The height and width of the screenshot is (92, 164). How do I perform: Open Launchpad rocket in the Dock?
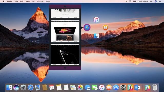click(23, 87)
